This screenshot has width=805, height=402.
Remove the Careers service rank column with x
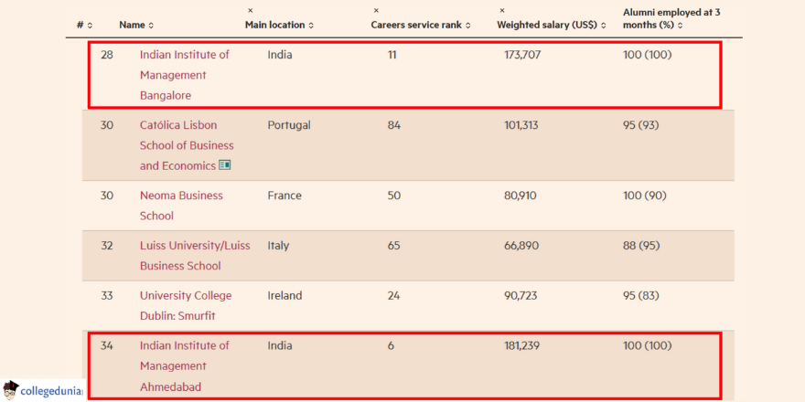(376, 10)
